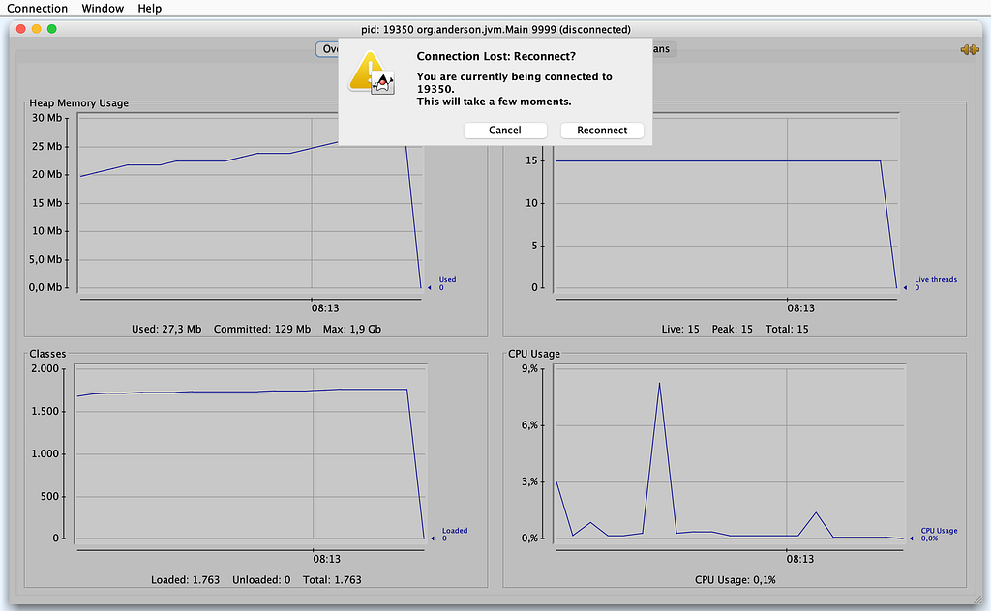
Task: Open the Window menu
Action: point(103,8)
